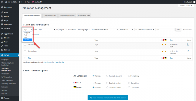Open the Taxonomy translation submenu item

pos(9,84)
